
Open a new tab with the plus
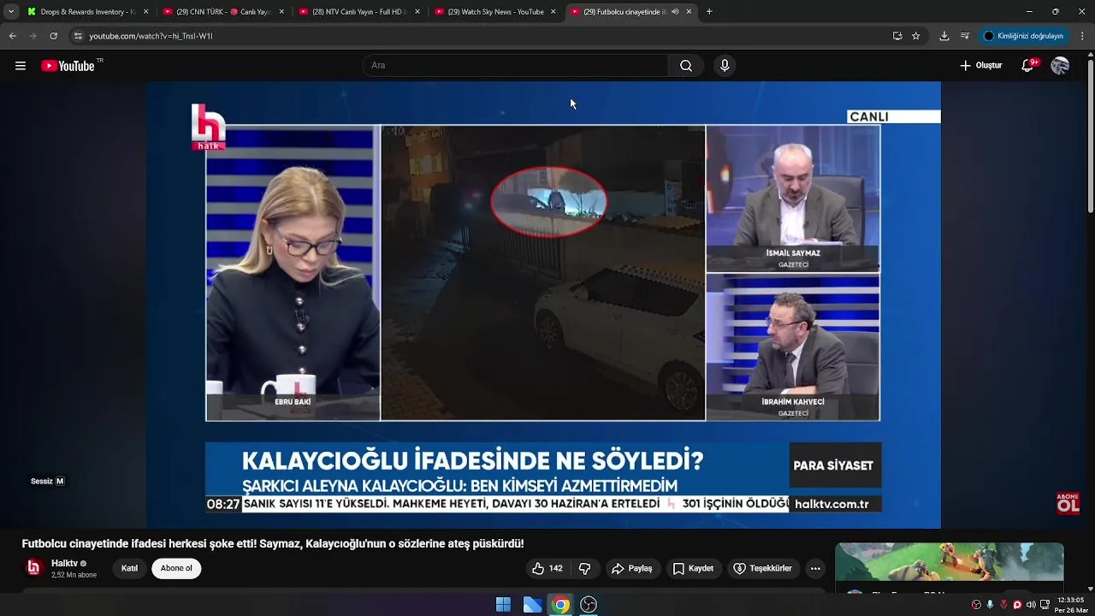click(709, 12)
